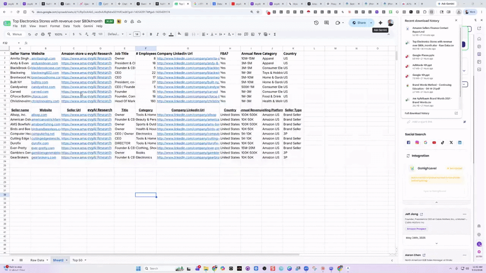Click the Print toolbar icon

[x=43, y=34]
